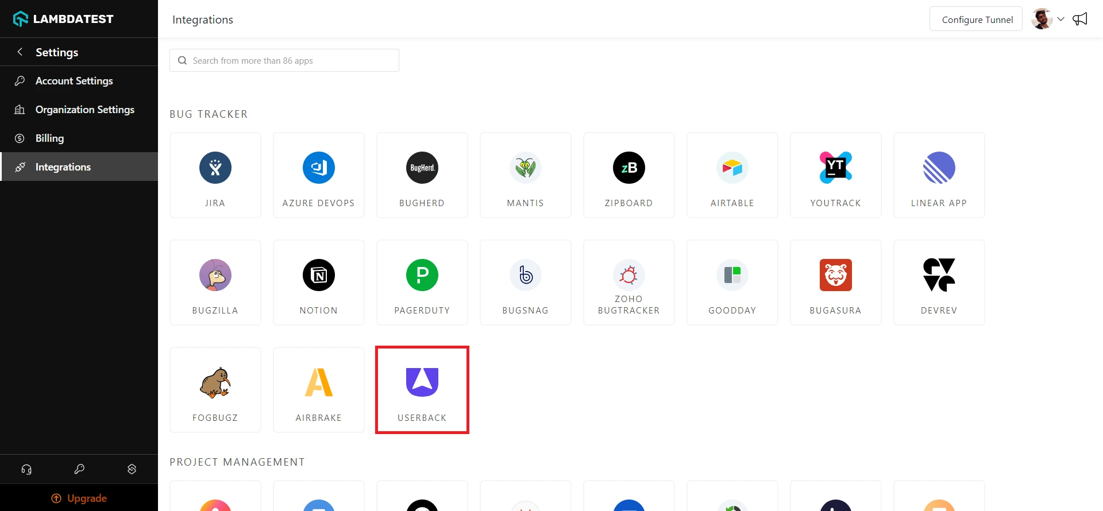
Task: Open the BugHerd integration card
Action: [x=422, y=175]
